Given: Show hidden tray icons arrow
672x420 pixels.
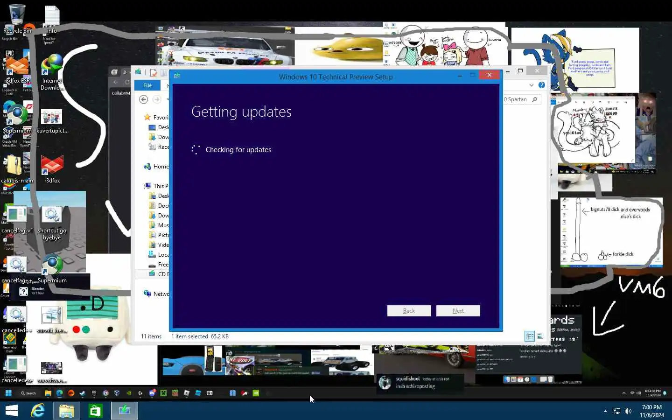Looking at the screenshot, I should pos(606,411).
